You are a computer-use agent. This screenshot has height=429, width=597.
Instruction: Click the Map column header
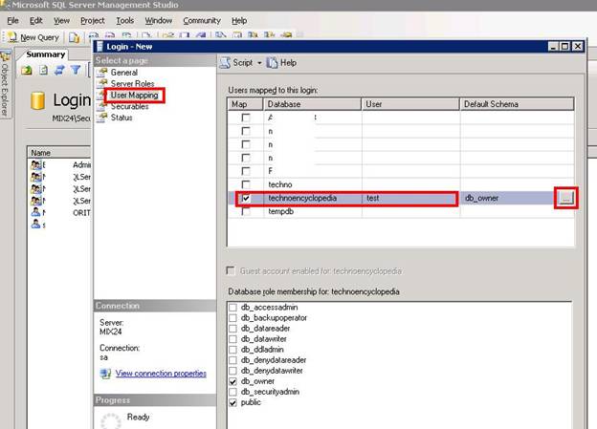[245, 104]
